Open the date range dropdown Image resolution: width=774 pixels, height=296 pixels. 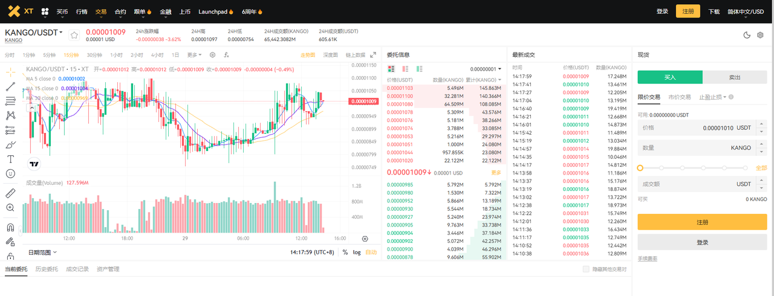coord(43,252)
